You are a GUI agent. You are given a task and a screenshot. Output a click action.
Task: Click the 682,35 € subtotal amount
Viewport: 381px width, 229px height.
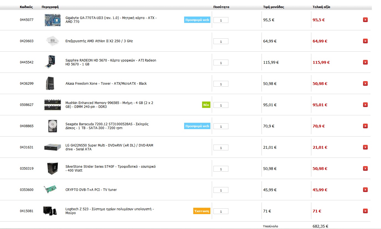point(320,226)
